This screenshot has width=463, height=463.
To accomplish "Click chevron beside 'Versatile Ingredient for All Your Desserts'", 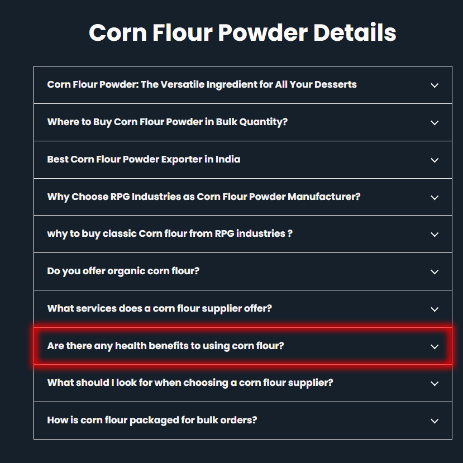I will 435,85.
